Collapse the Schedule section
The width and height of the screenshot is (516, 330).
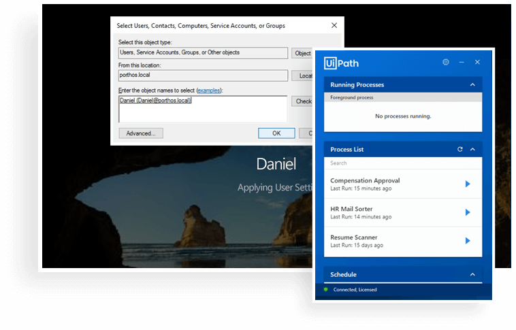(472, 274)
